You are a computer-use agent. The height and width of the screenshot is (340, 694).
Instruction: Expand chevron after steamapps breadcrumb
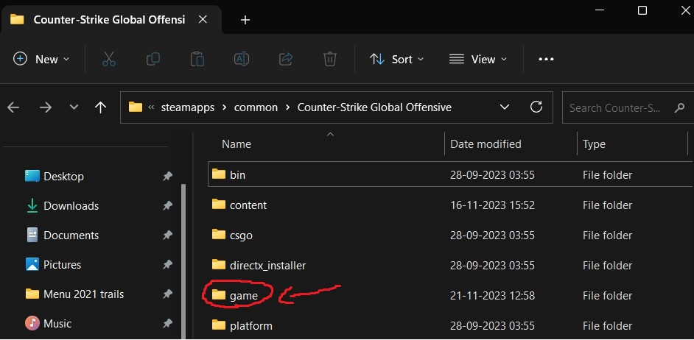tap(224, 107)
